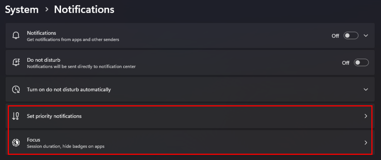The height and width of the screenshot is (160, 381).
Task: Go back to System in the breadcrumb
Action: click(22, 10)
